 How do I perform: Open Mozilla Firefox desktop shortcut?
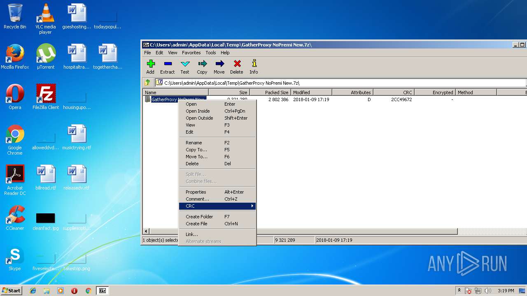[x=15, y=57]
